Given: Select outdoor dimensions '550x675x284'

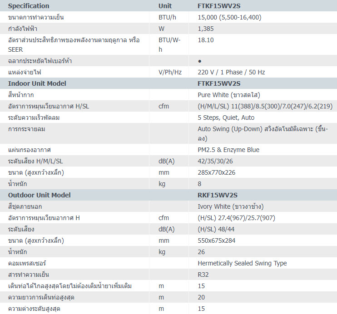Looking at the screenshot, I should (217, 241).
